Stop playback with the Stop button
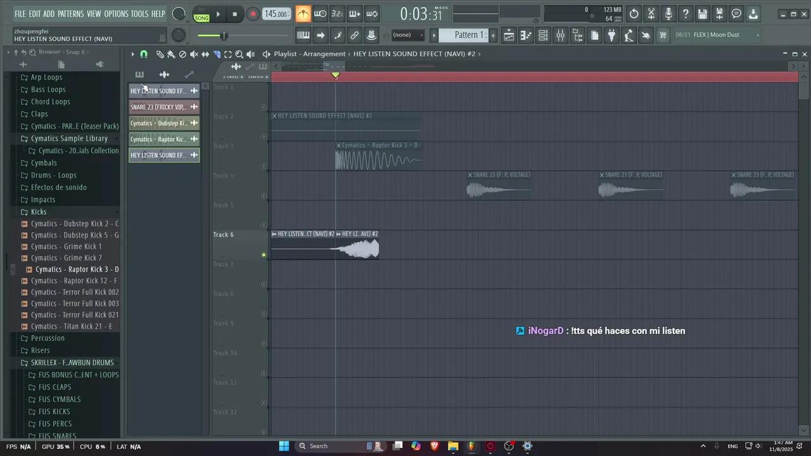This screenshot has height=456, width=811. pos(234,14)
